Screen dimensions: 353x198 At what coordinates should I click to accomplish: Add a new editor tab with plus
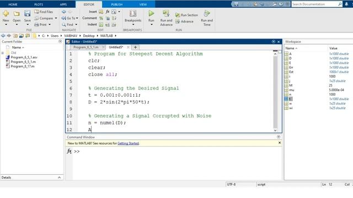coord(135,47)
